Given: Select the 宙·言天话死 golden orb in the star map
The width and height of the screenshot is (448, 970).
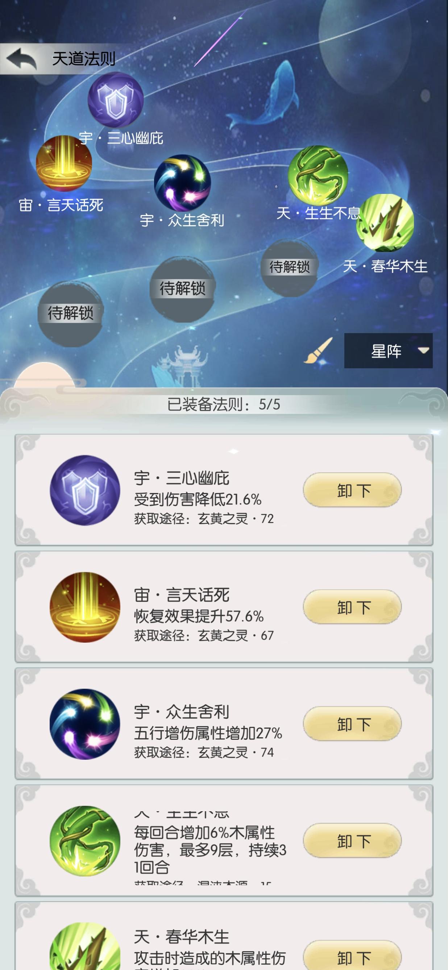Looking at the screenshot, I should pos(64,163).
